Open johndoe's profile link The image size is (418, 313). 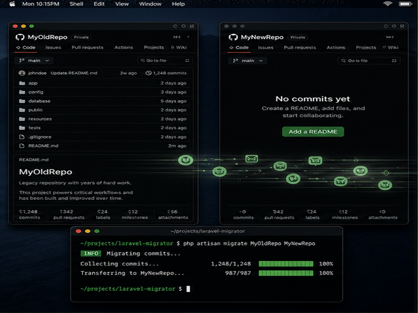37,73
